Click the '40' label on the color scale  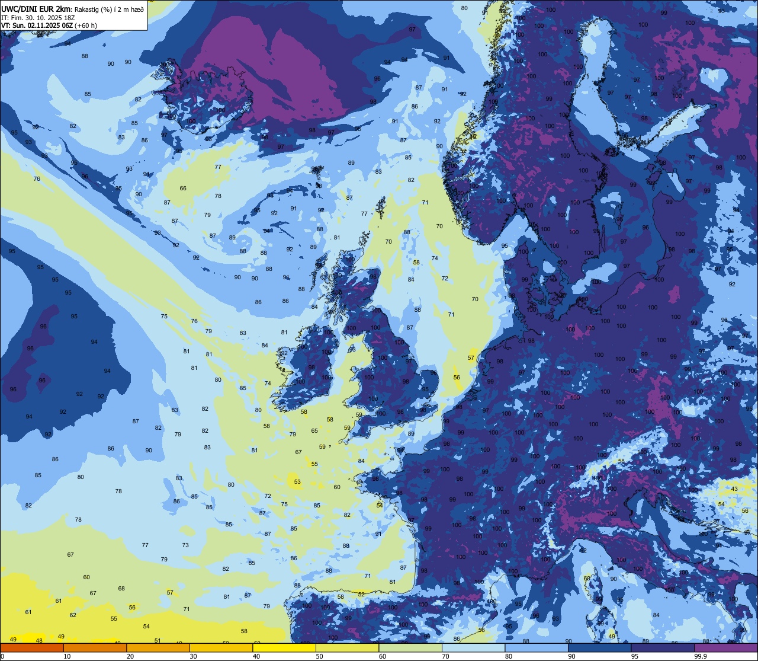(256, 656)
